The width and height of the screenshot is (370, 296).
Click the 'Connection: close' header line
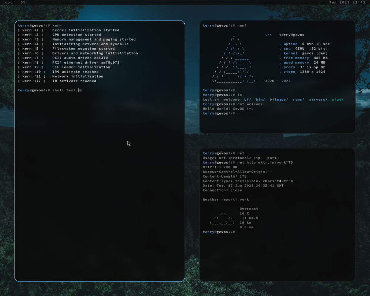click(222, 190)
